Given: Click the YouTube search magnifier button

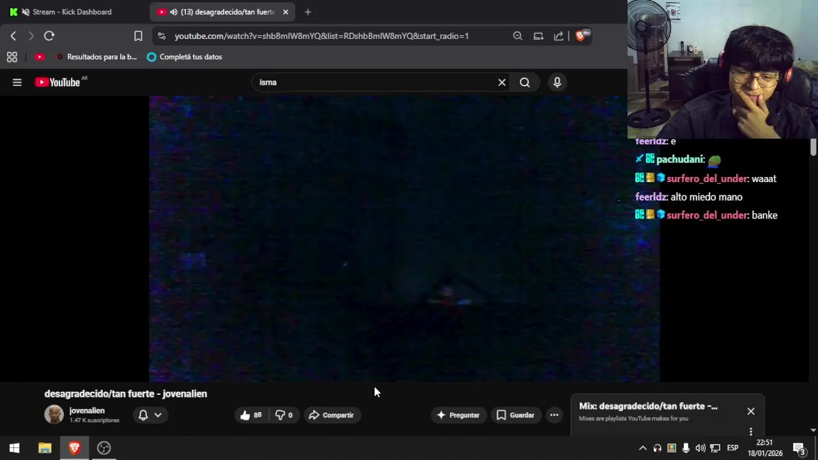Looking at the screenshot, I should [525, 82].
